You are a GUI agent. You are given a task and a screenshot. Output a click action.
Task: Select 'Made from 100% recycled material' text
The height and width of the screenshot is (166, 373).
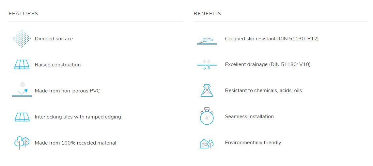point(75,143)
